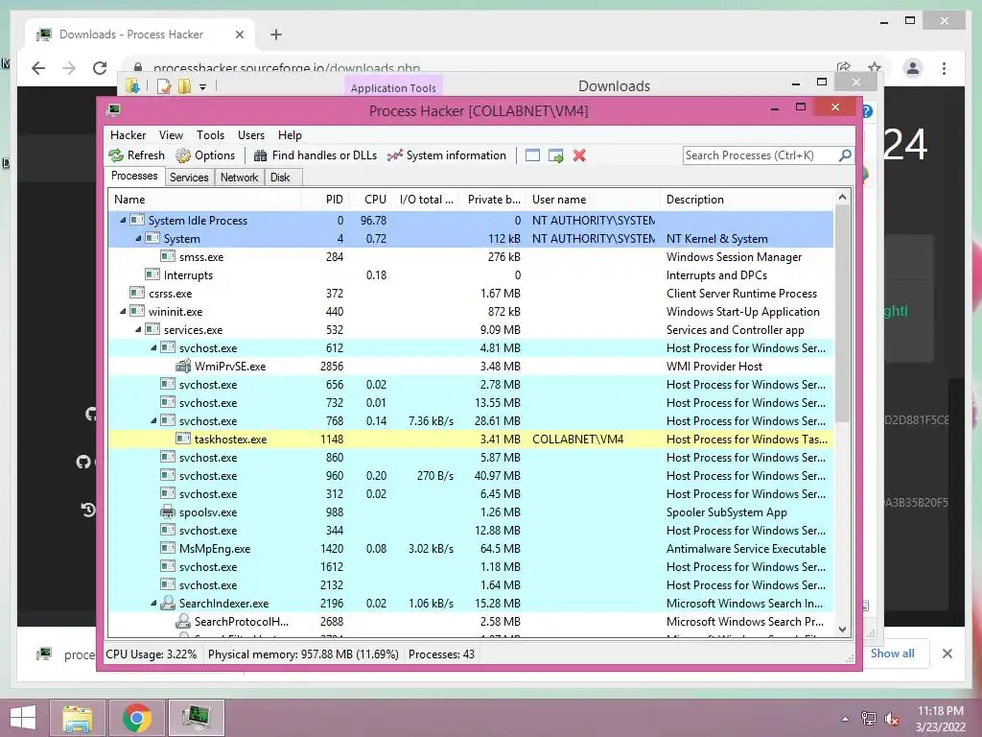This screenshot has height=737, width=982.
Task: Collapse the System tree node
Action: click(x=138, y=238)
